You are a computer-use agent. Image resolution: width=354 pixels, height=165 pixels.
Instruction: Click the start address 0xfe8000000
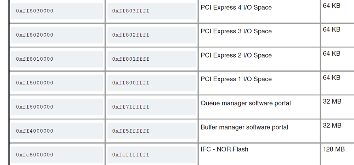pos(35,155)
